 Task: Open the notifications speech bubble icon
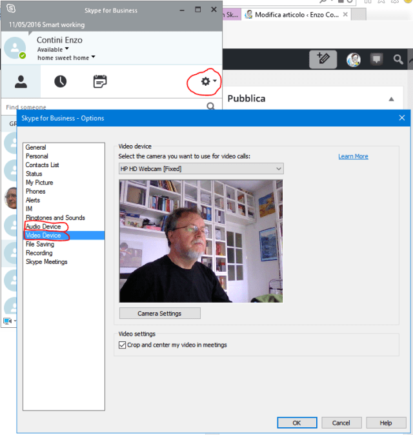click(376, 59)
